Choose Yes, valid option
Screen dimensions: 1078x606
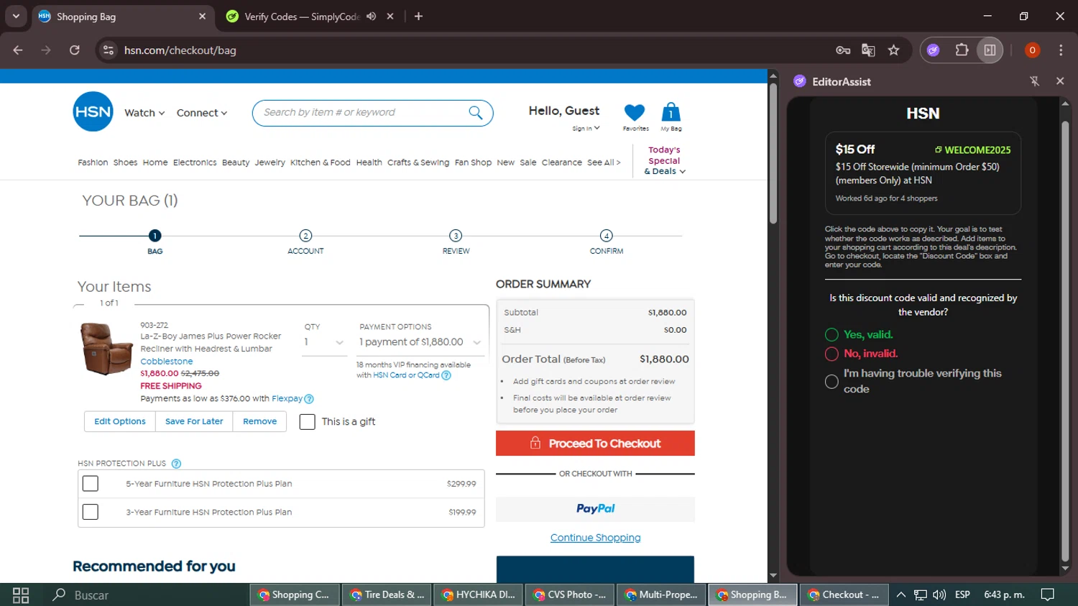(x=831, y=334)
